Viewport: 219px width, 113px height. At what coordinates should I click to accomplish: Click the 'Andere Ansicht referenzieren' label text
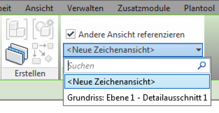point(131,35)
